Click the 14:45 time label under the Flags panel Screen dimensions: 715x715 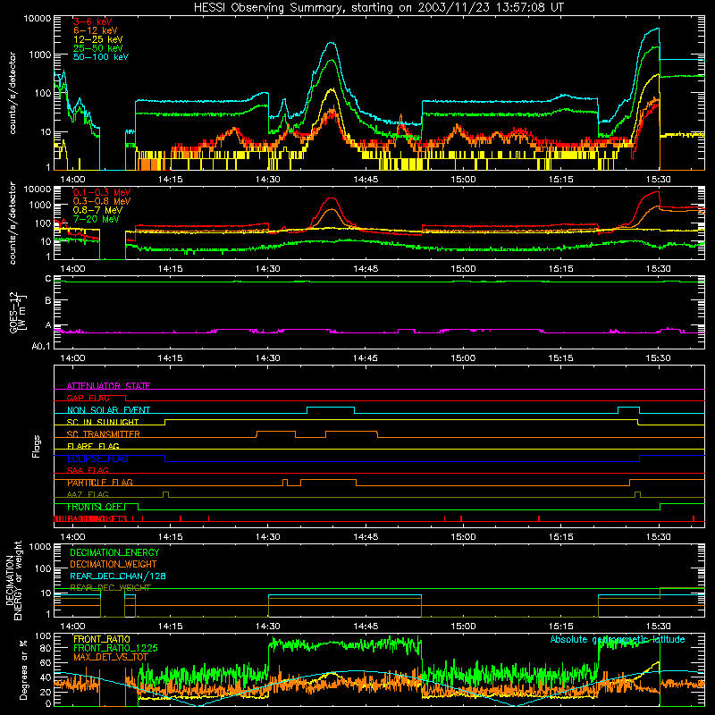coord(366,537)
